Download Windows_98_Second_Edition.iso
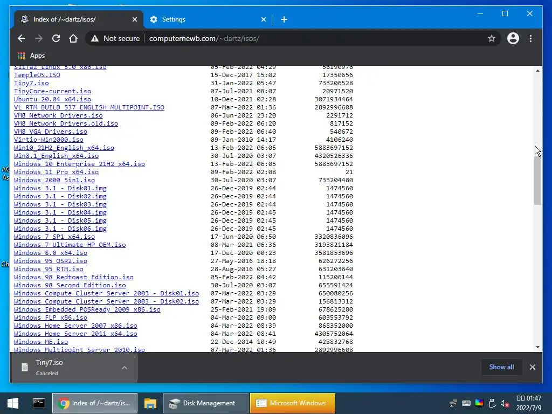 (70, 286)
